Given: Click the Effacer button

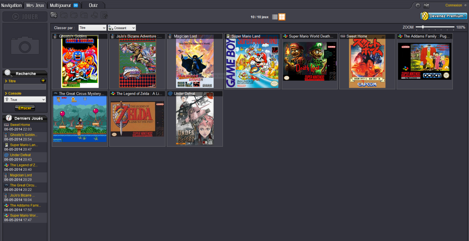Looking at the screenshot, I should tap(25, 108).
